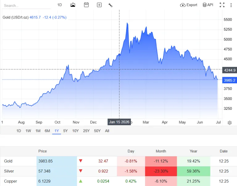Image resolution: width=237 pixels, height=186 pixels.
Task: Select the 50Y range tab
Action: pos(97,131)
